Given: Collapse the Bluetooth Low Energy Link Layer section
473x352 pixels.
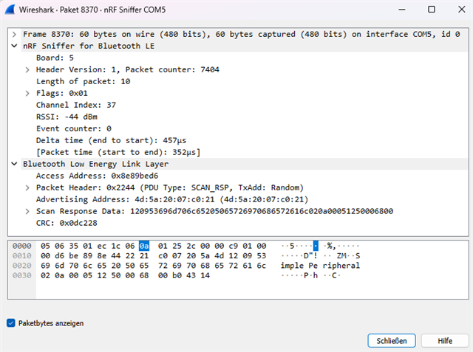Looking at the screenshot, I should tap(14, 164).
